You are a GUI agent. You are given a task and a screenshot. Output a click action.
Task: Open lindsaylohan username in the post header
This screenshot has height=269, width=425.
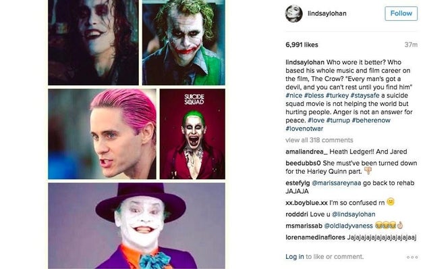[x=327, y=14]
